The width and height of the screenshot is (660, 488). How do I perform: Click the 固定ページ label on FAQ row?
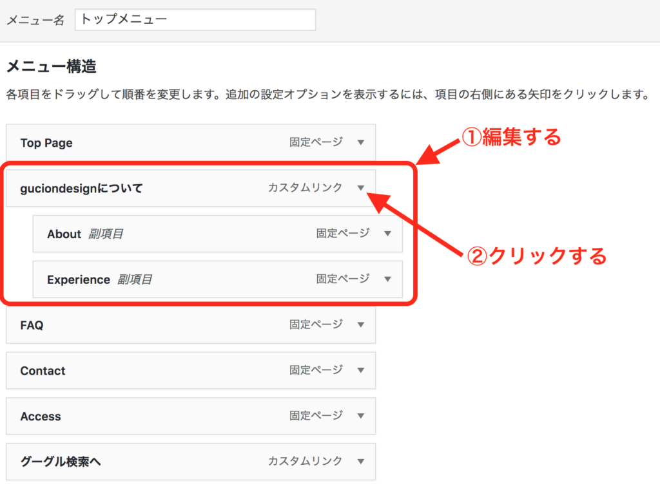click(316, 325)
